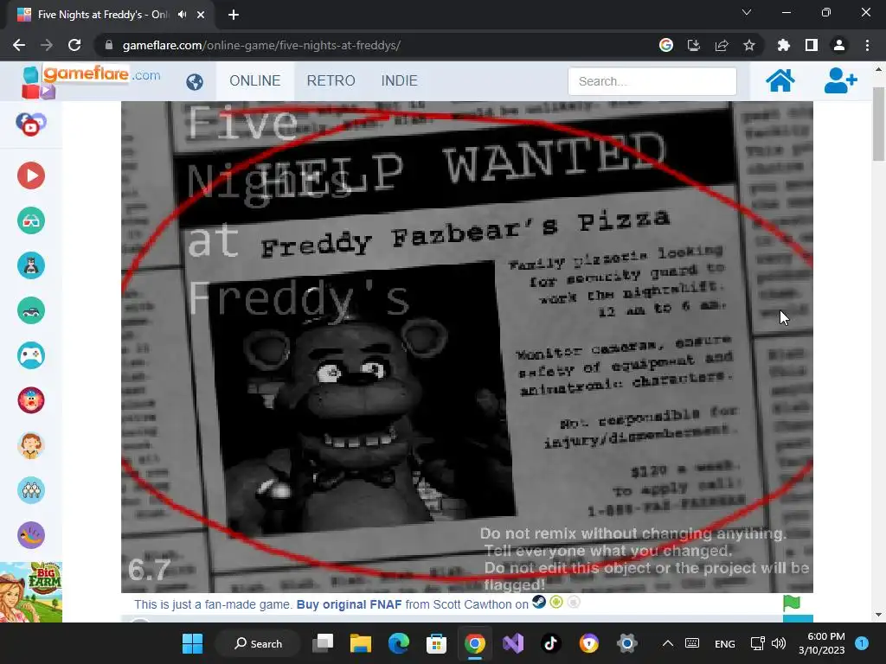Open File Explorer from the taskbar
This screenshot has width=886, height=664.
[x=361, y=643]
